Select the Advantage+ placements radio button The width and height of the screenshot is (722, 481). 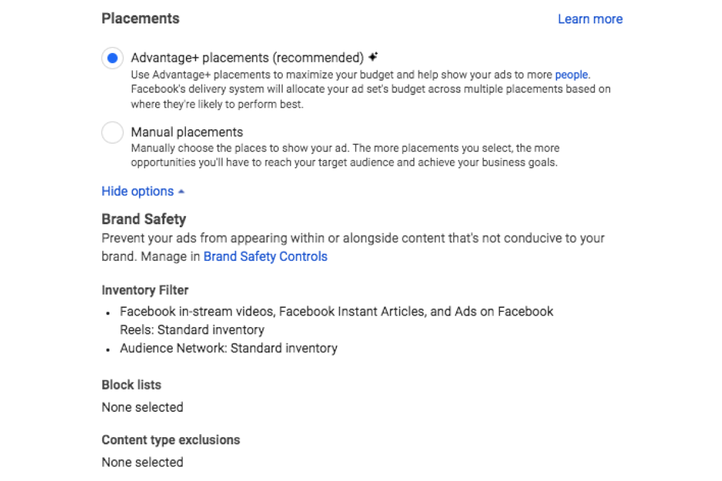tap(113, 58)
